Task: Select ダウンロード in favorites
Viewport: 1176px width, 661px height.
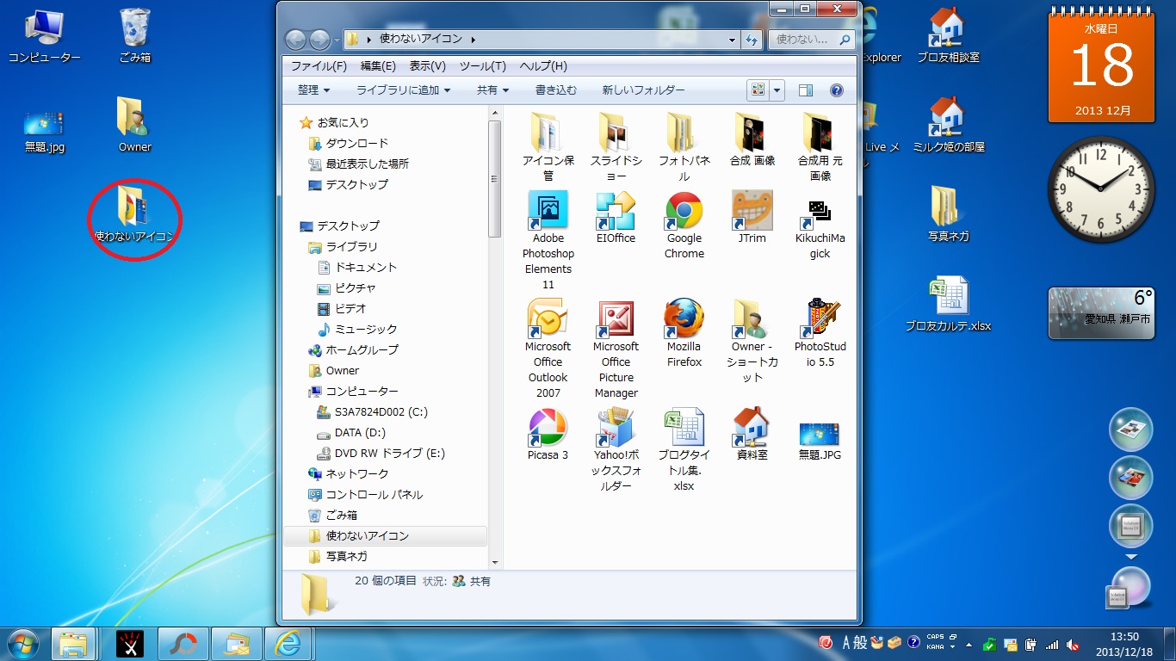Action: coord(348,143)
